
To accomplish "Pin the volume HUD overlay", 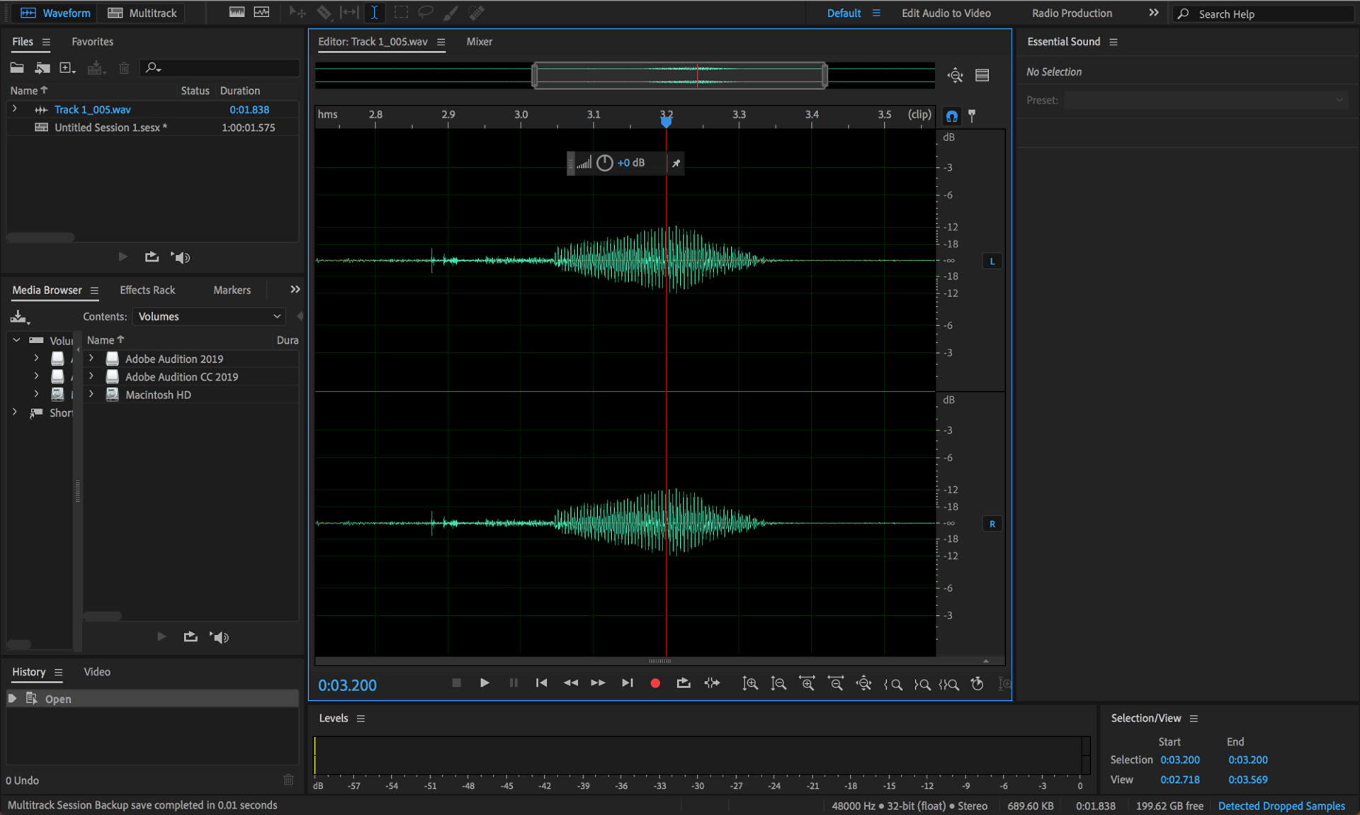I will tap(676, 163).
